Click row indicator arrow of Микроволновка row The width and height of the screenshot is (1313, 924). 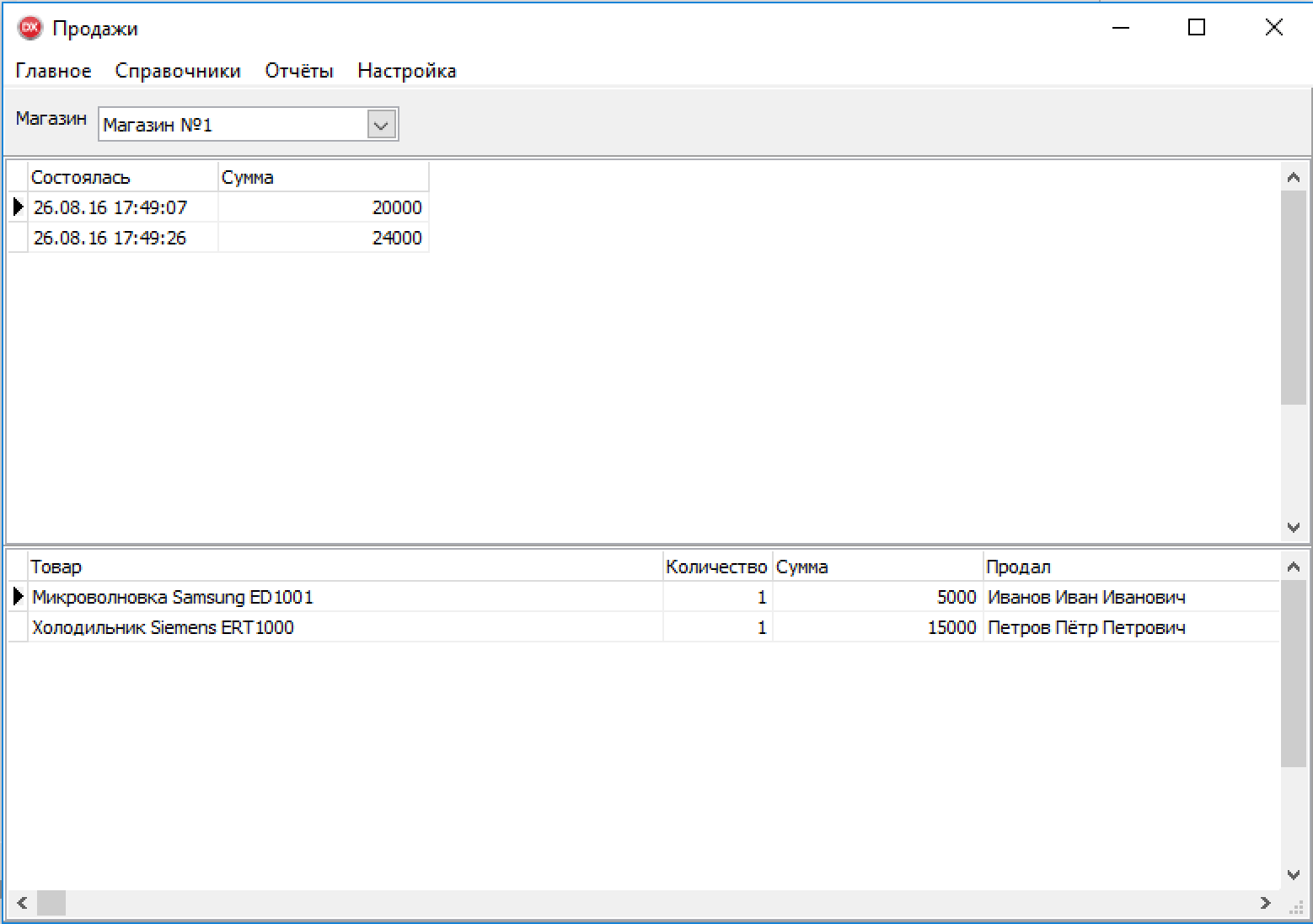(18, 597)
